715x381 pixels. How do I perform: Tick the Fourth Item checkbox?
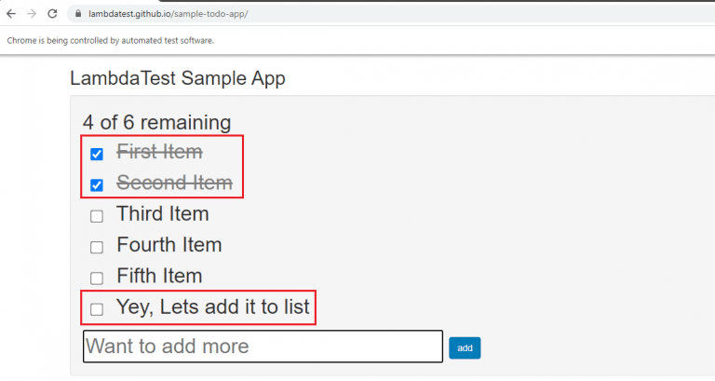point(97,247)
